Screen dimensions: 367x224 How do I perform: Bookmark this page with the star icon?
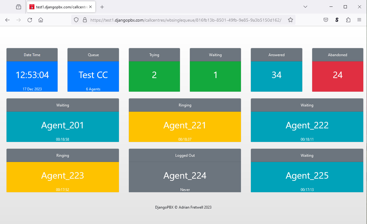[290, 20]
